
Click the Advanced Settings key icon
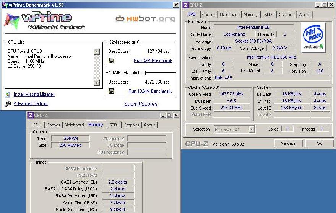coord(8,104)
